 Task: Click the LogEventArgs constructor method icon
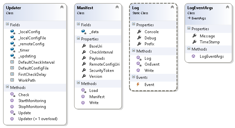click(193, 56)
